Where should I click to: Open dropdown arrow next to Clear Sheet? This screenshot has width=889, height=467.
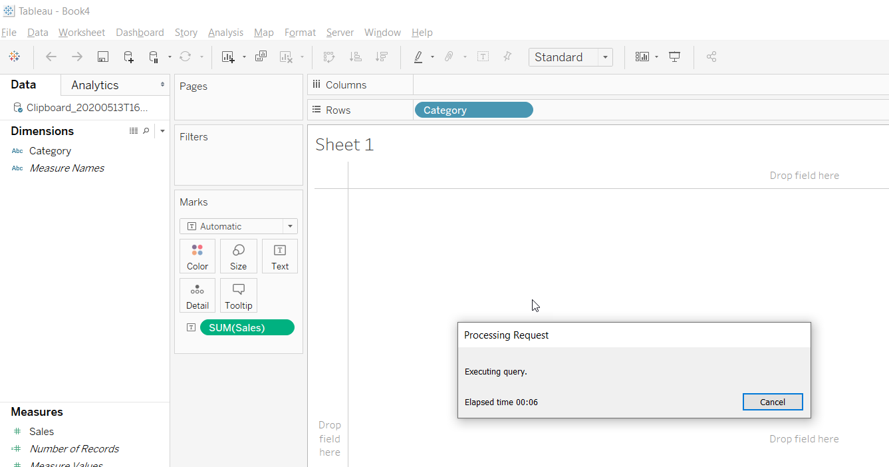303,57
